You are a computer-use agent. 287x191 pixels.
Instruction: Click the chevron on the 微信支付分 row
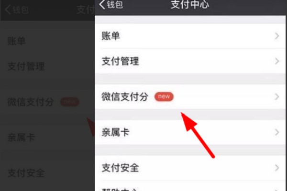(277, 96)
